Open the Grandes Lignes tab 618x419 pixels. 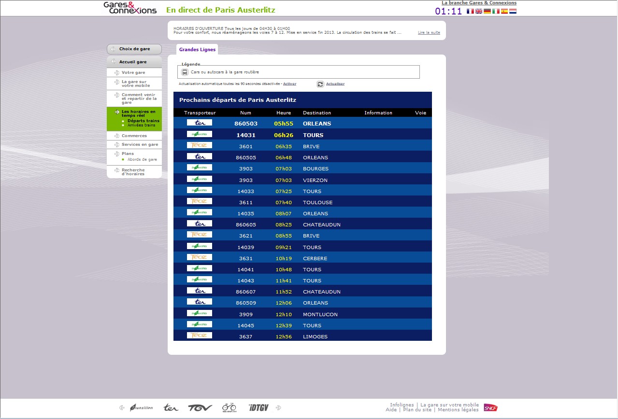tap(197, 49)
